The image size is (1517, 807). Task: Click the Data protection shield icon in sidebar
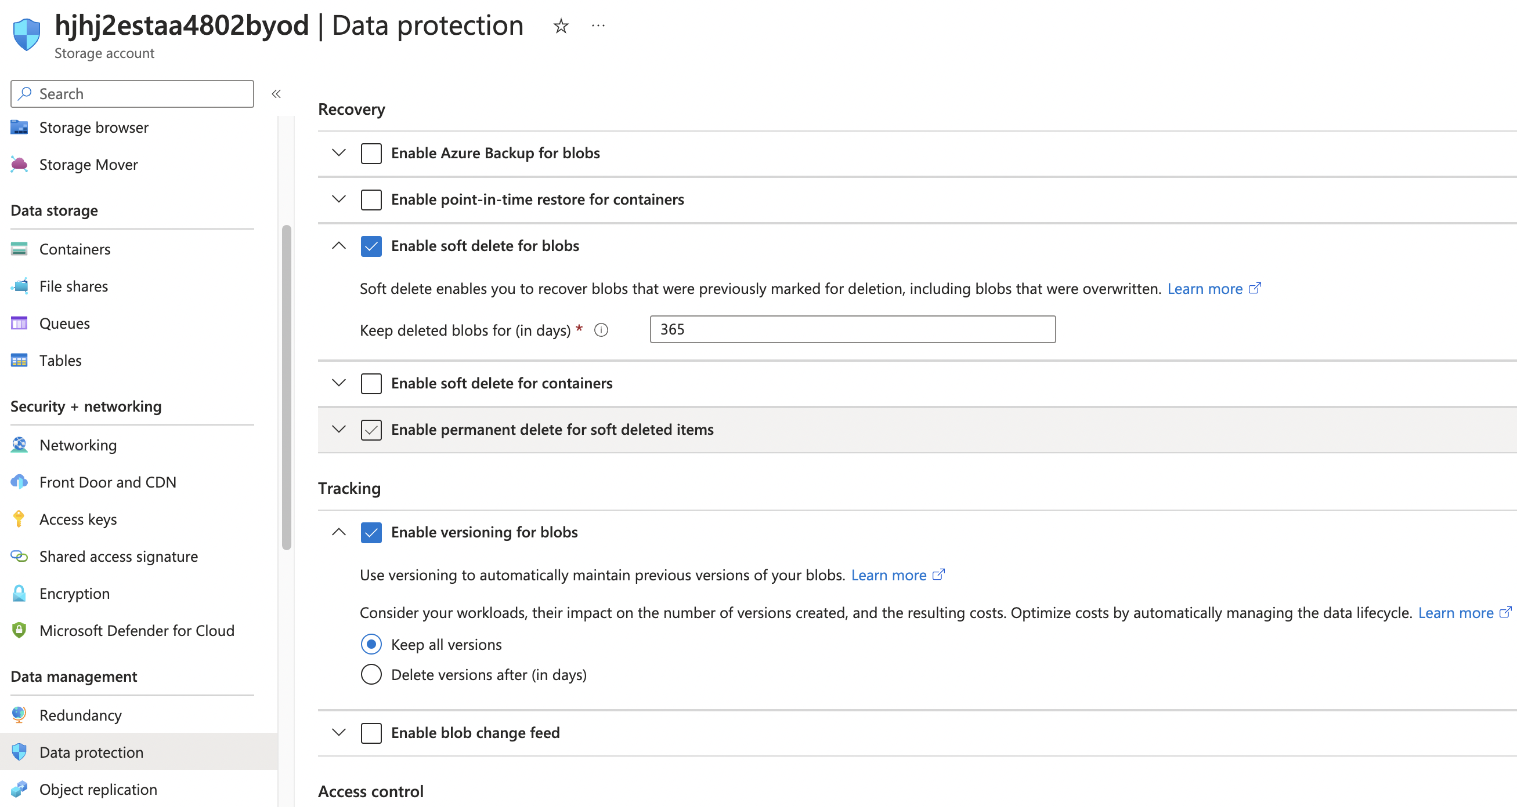[x=19, y=753]
